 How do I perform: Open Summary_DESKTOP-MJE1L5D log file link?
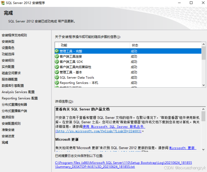tap(95, 167)
